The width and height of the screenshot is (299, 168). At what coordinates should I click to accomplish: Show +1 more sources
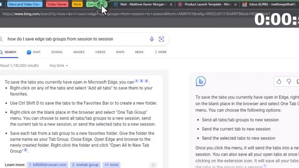(x=111, y=165)
